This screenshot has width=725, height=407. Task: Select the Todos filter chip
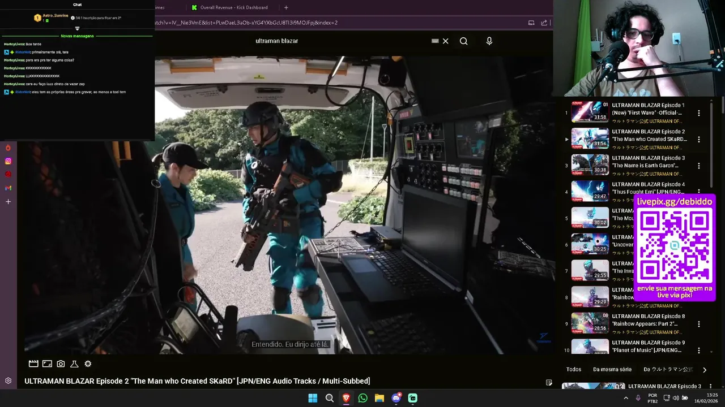click(574, 369)
